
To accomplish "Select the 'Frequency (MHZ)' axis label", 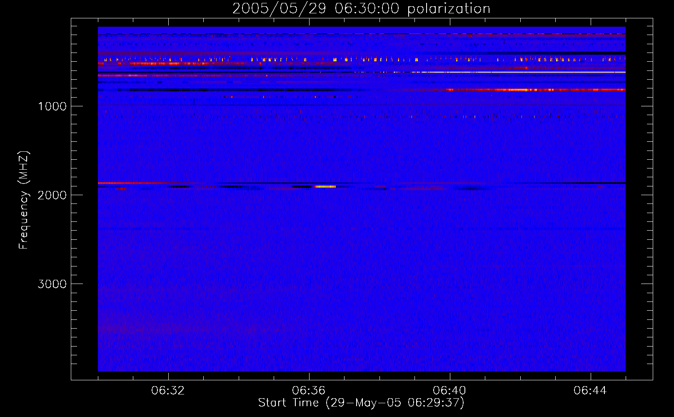I will [x=24, y=200].
